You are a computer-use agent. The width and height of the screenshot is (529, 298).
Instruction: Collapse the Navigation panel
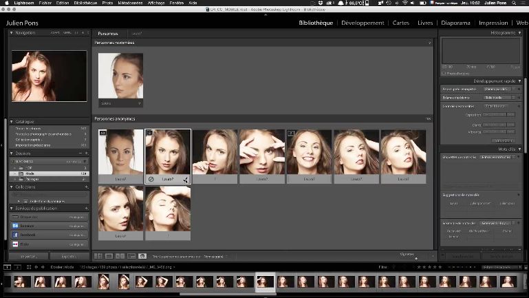[11, 32]
